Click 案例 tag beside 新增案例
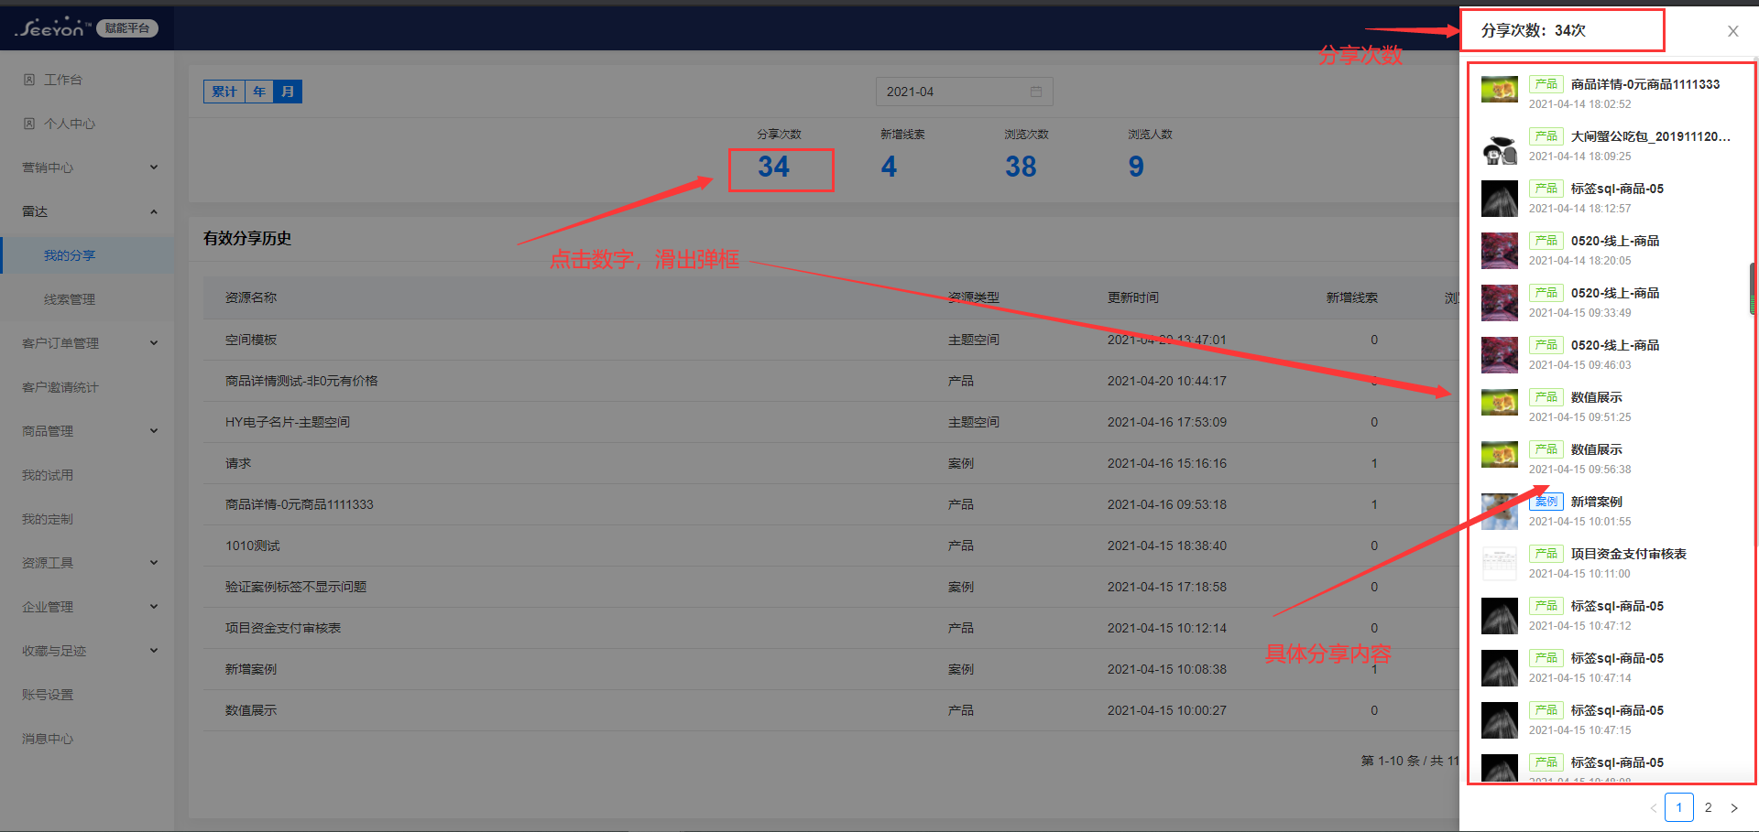Viewport: 1759px width, 832px height. tap(1546, 502)
